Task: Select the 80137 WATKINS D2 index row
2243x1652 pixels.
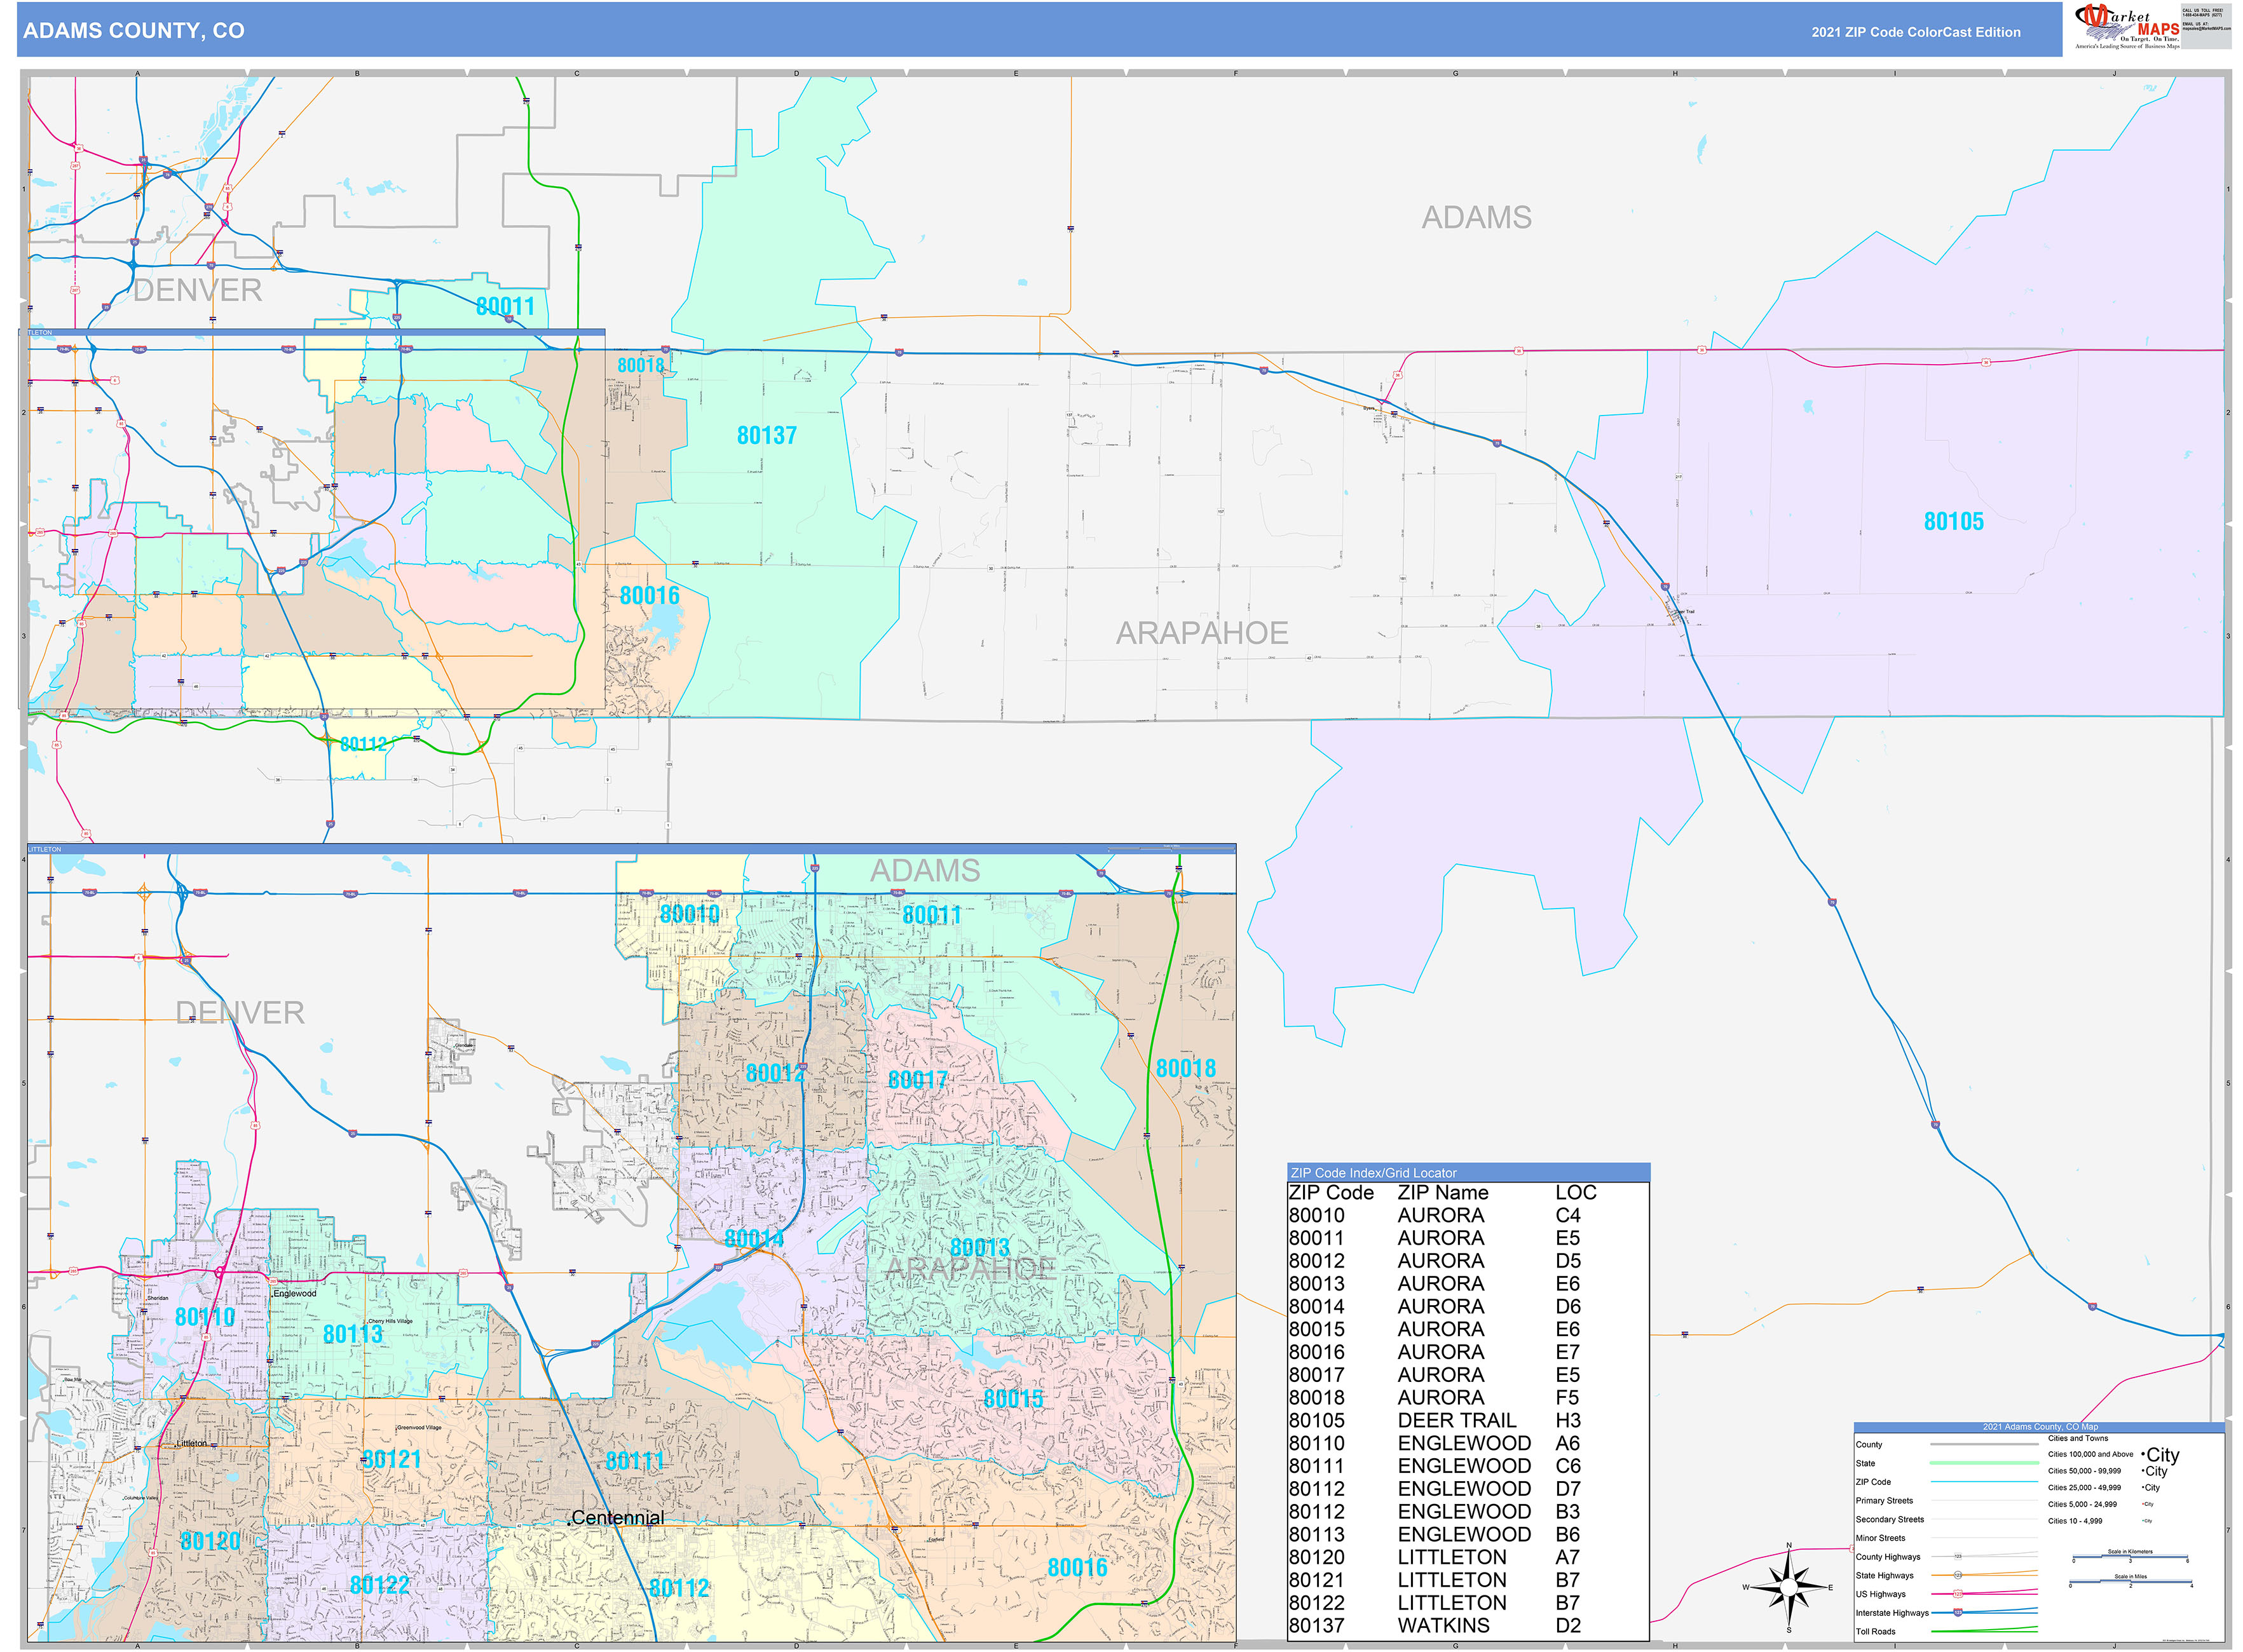Action: point(1468,1626)
